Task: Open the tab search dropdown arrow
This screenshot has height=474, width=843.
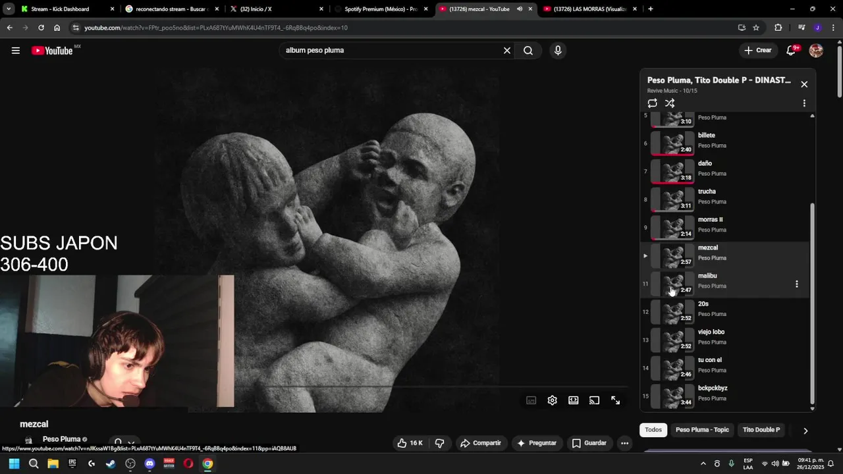Action: [x=9, y=9]
